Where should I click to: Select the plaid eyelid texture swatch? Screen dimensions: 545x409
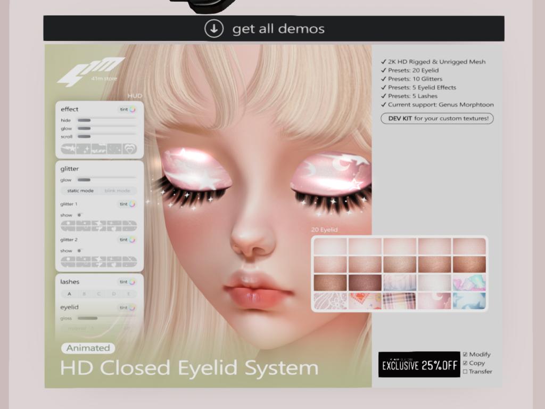pyautogui.click(x=400, y=300)
